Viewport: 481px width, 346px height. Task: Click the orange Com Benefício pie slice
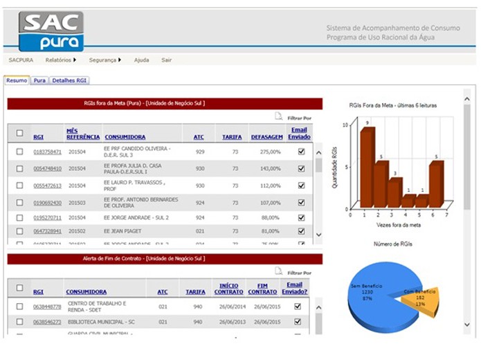click(422, 302)
